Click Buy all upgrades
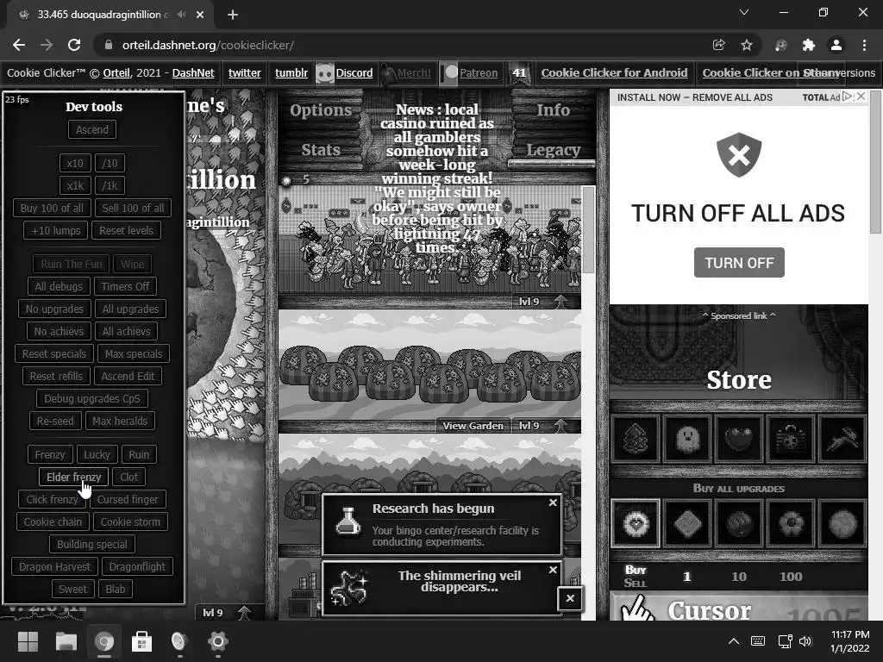The width and height of the screenshot is (883, 662). (739, 488)
